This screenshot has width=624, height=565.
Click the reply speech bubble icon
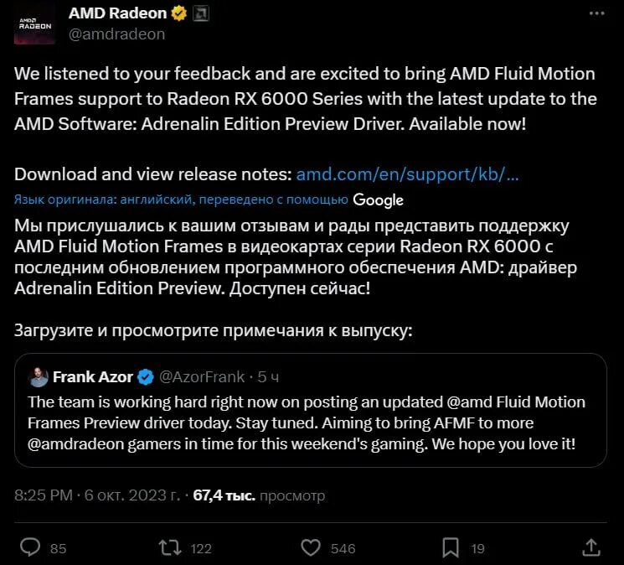click(30, 547)
